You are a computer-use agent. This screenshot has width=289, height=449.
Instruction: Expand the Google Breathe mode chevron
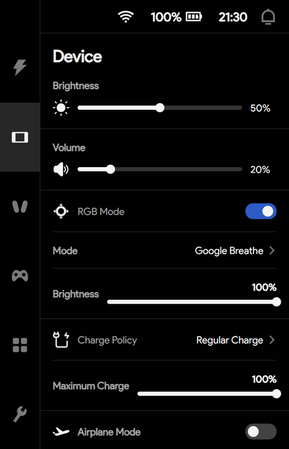tap(272, 251)
